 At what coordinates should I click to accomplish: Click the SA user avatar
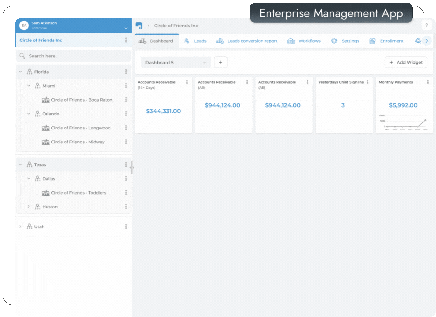coord(24,26)
